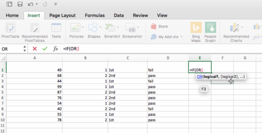The width and height of the screenshot is (262, 133).
Task: Select row 5 header
Action: pos(3,92)
